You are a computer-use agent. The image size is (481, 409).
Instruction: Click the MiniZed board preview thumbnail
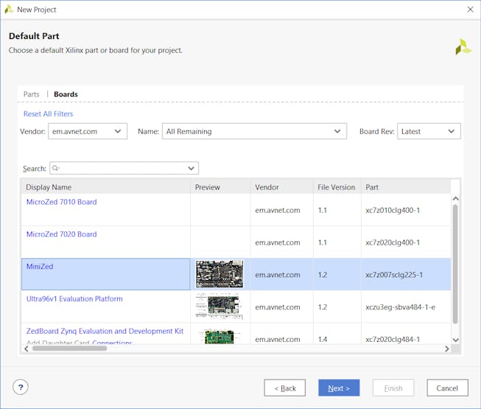coord(220,274)
